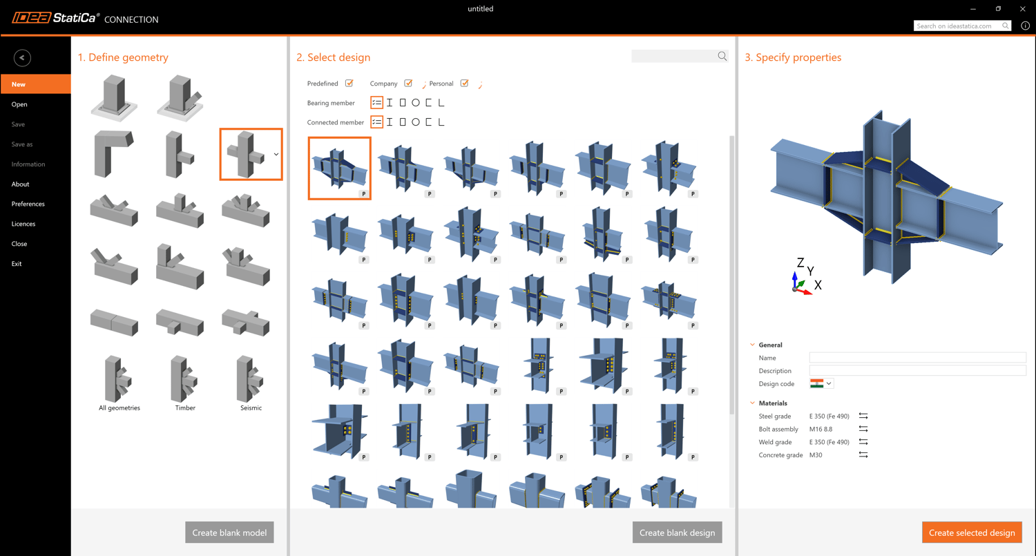Collapse the General section
Screen dimensions: 1036x556
point(753,345)
